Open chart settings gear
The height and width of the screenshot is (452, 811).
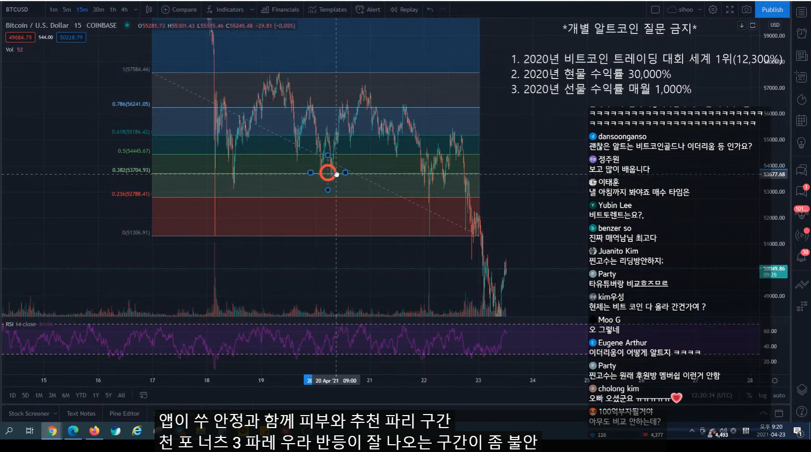pos(713,9)
